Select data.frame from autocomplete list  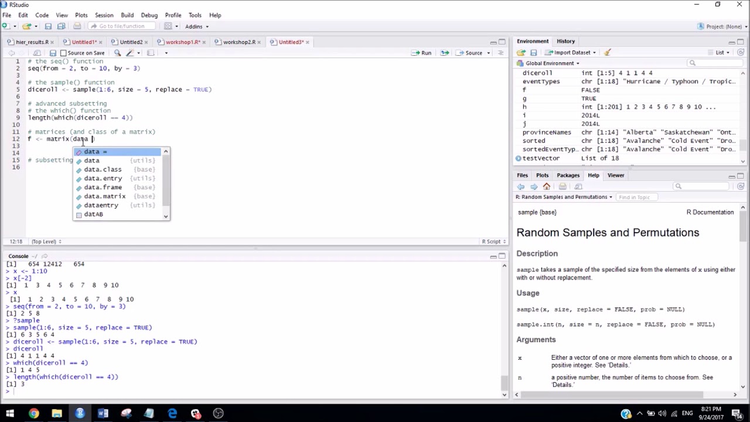[x=117, y=188]
